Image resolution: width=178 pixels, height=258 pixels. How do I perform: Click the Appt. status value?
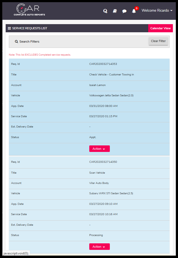[93, 137]
